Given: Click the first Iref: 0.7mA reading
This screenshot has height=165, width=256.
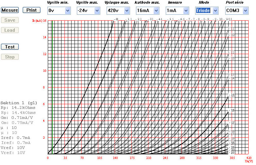Looking at the screenshot, I should point(15,138).
